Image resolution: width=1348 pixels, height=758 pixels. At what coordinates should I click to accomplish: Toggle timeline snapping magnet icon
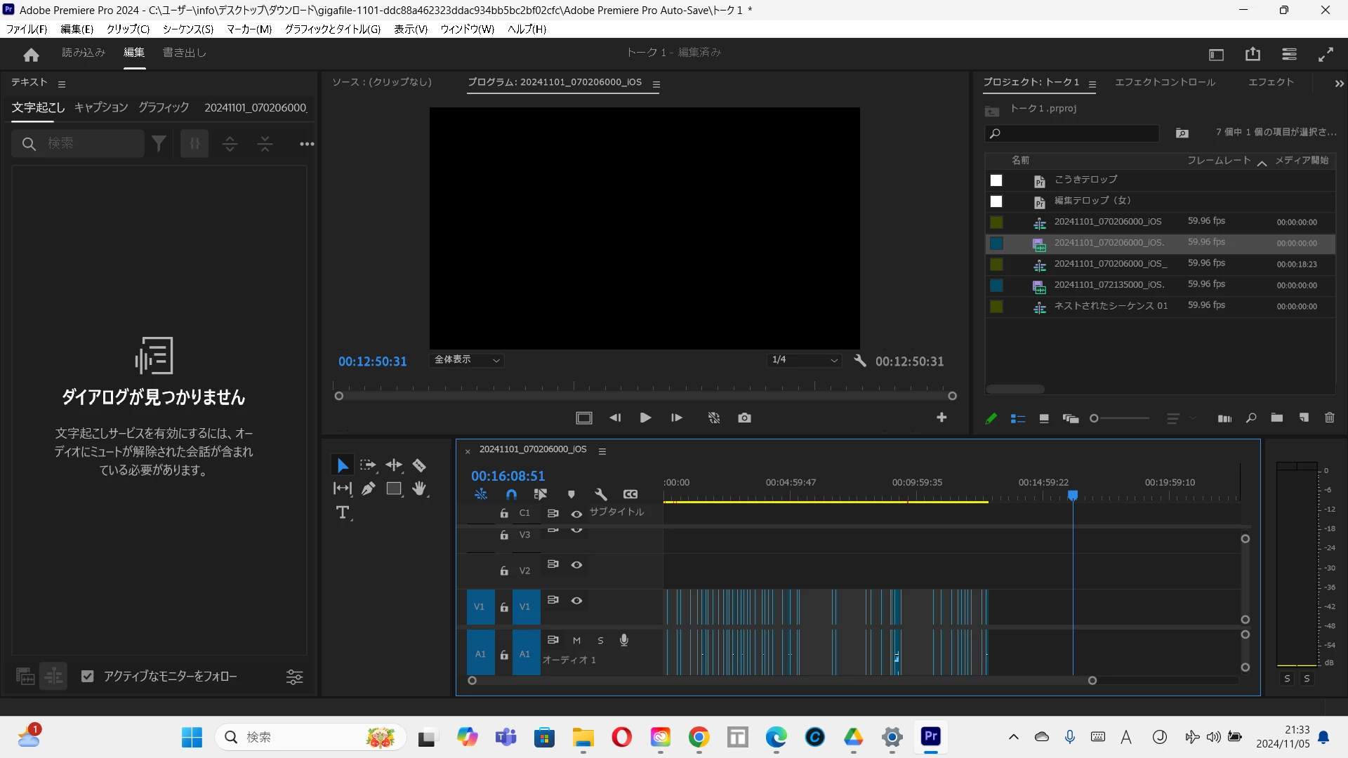tap(511, 495)
